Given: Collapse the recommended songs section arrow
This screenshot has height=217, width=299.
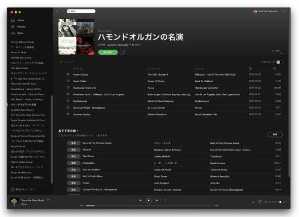Looking at the screenshot, I should coord(78,131).
